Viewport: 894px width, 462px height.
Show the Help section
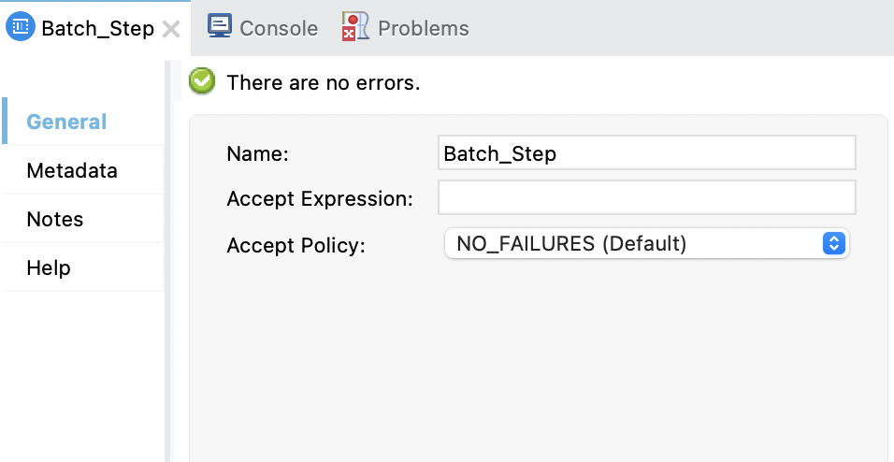click(x=49, y=268)
